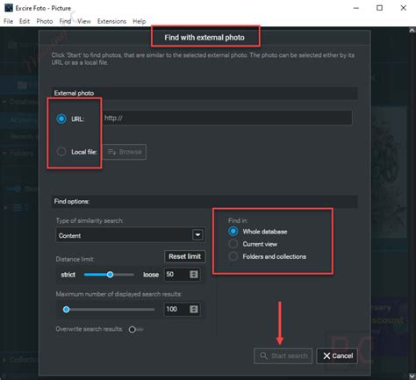
Task: Click the 'External photo' section header
Action: (74, 93)
